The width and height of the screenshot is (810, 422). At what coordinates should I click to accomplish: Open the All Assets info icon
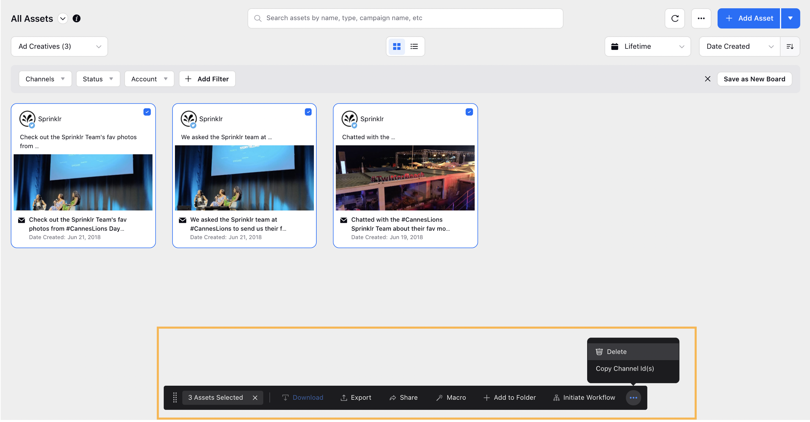[77, 18]
